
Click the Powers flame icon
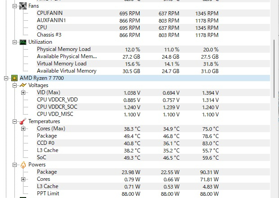pyautogui.click(x=23, y=165)
